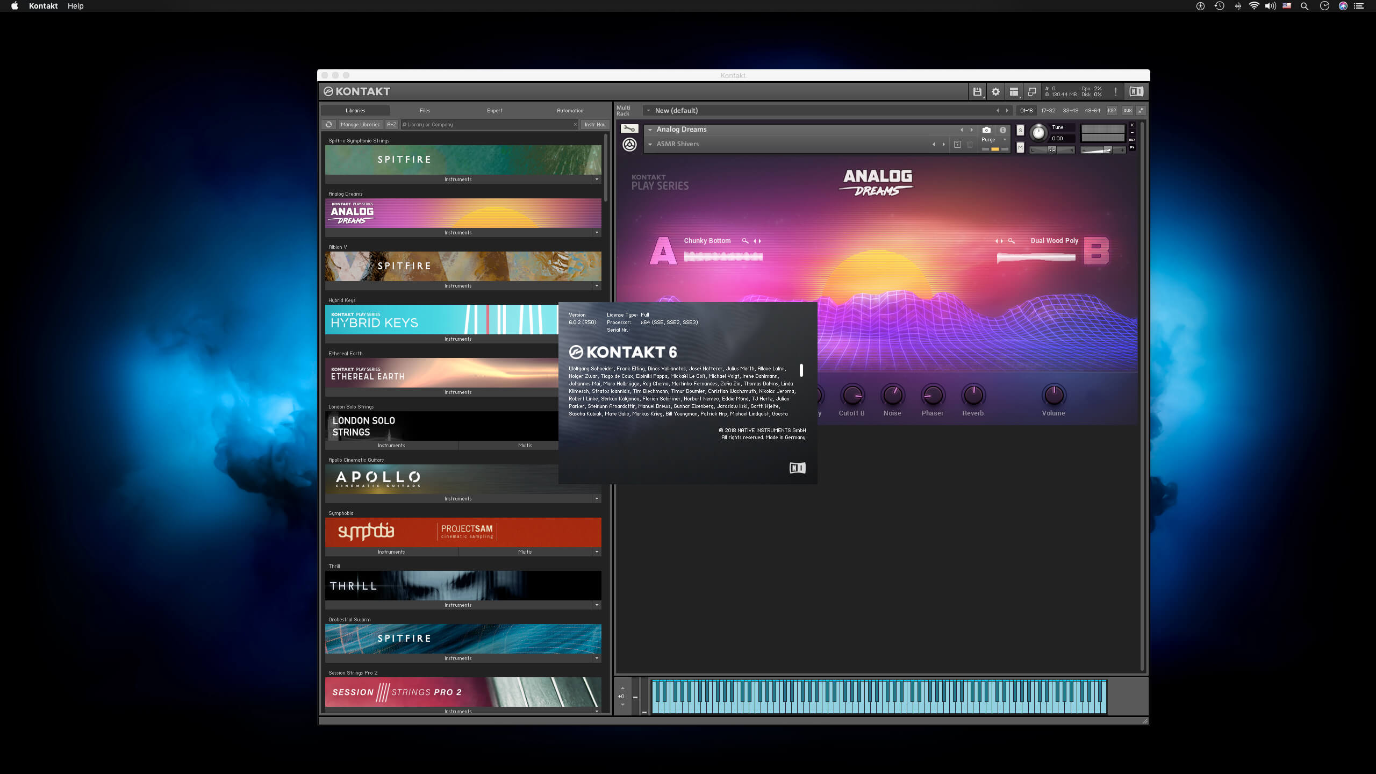Open the instrument info icon
The height and width of the screenshot is (774, 1376).
[x=1002, y=130]
